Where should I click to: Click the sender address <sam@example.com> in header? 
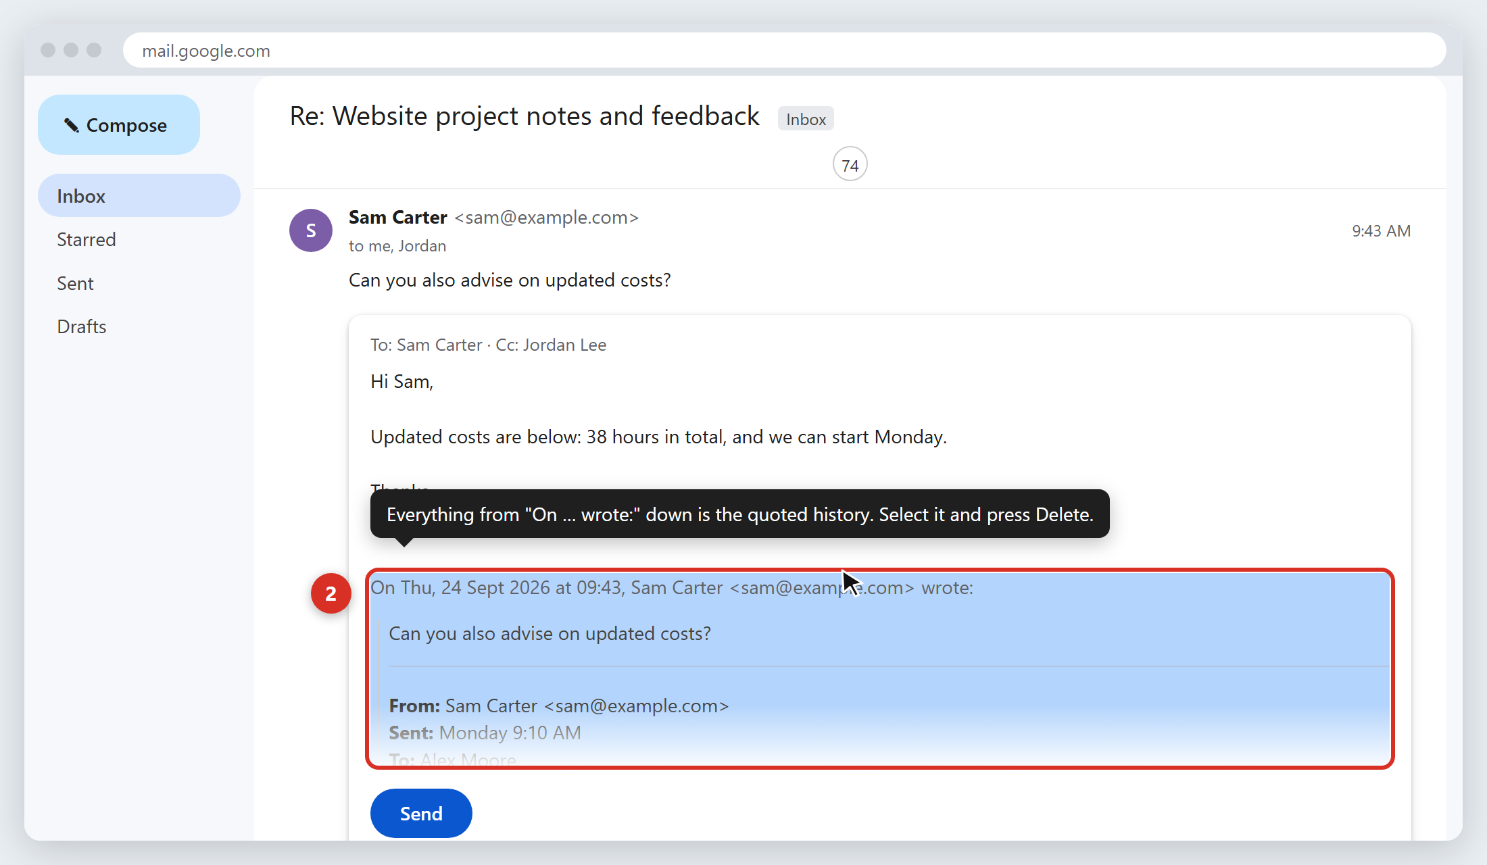click(x=546, y=218)
